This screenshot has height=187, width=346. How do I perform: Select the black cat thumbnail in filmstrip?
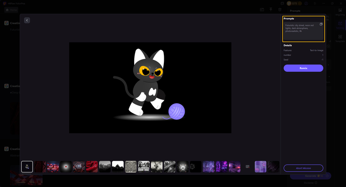(27, 167)
